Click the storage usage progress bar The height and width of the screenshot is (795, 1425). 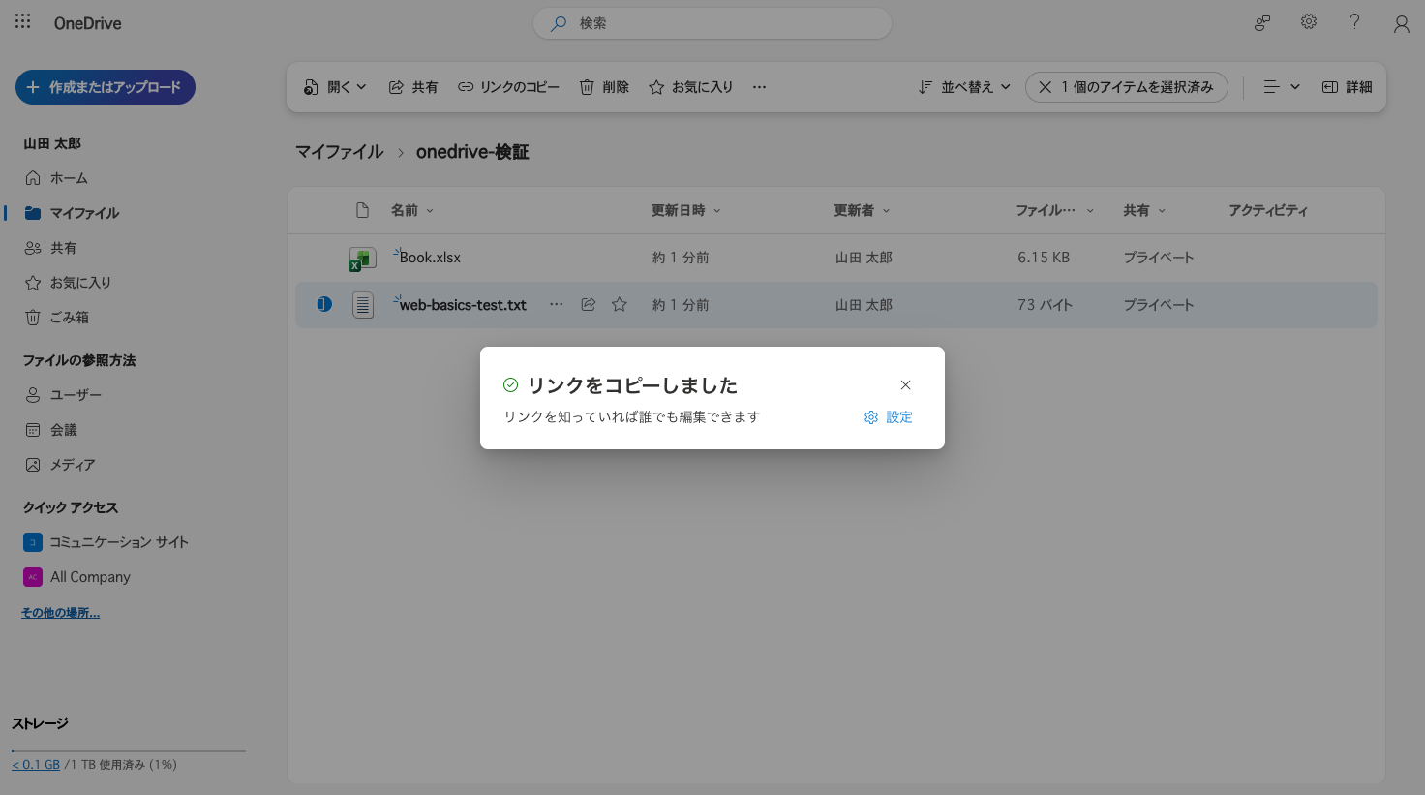pos(128,750)
